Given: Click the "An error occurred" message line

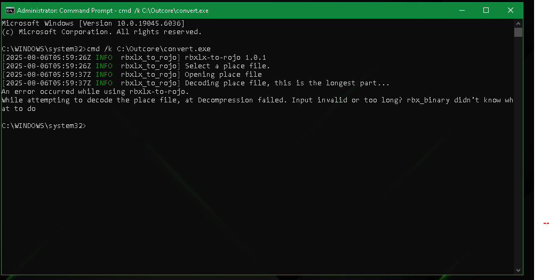Looking at the screenshot, I should [96, 92].
